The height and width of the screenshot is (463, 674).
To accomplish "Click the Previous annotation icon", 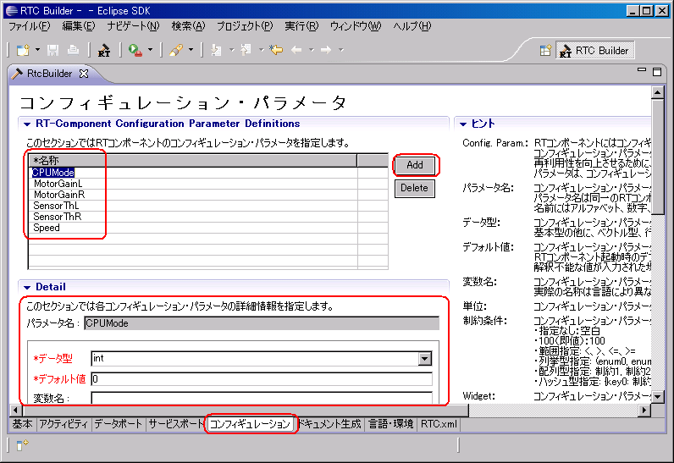I will 246,50.
